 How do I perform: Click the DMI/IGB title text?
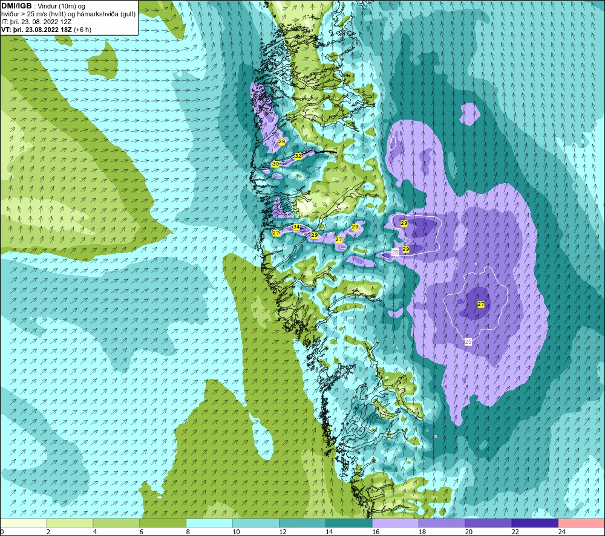click(x=16, y=6)
